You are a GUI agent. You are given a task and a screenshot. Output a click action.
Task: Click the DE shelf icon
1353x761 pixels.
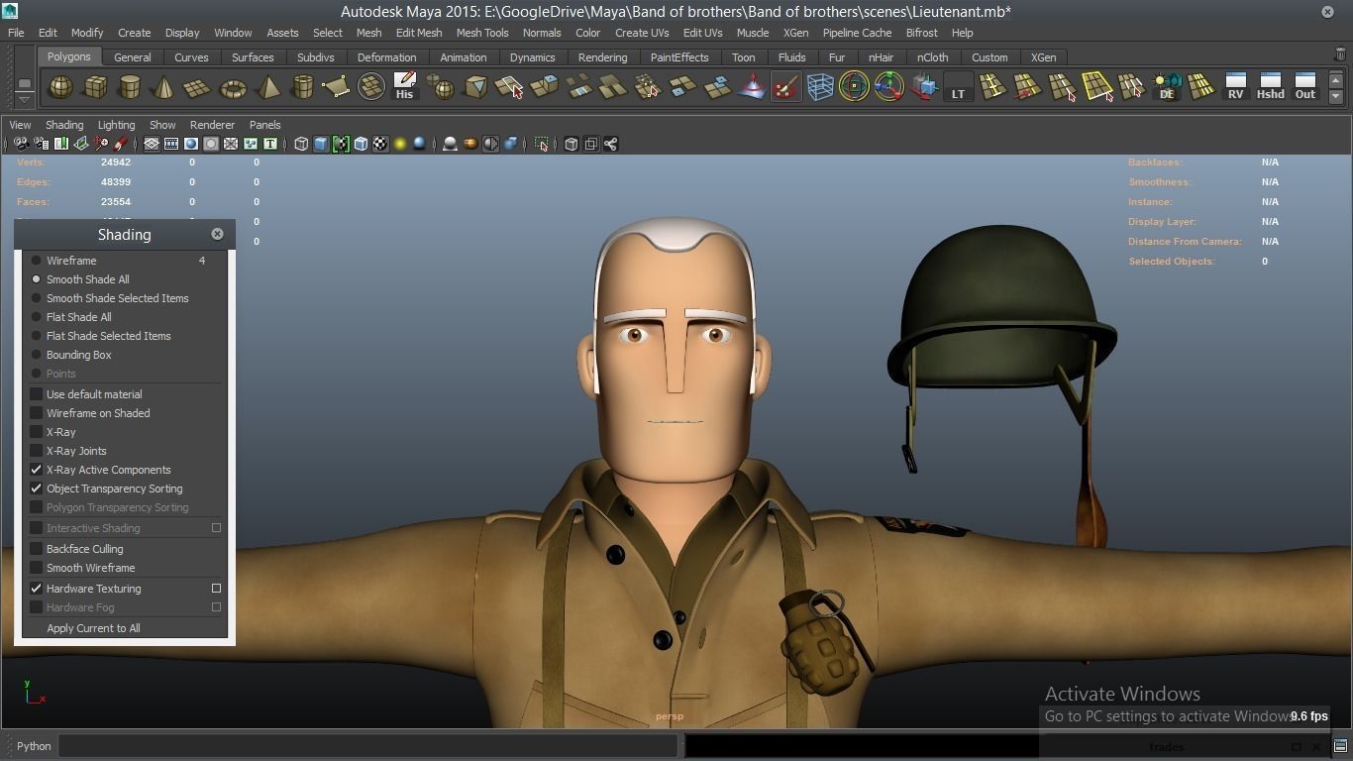click(1167, 87)
